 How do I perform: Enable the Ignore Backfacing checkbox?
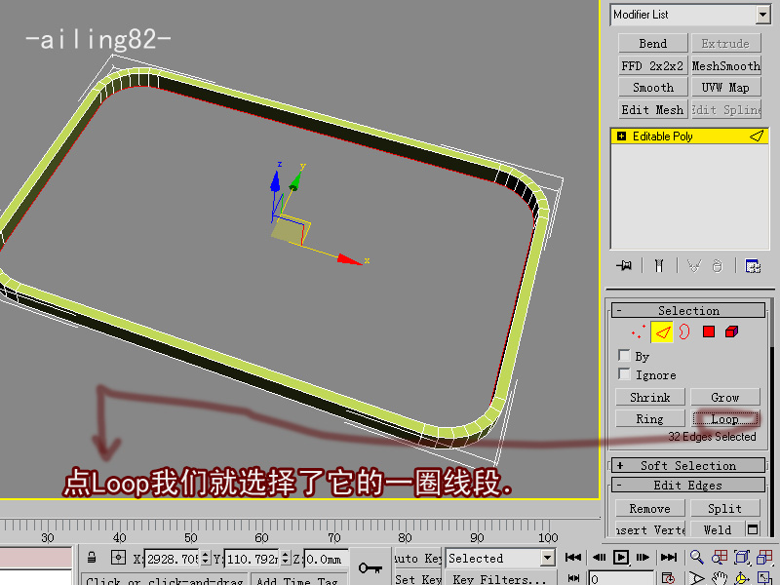pos(624,375)
